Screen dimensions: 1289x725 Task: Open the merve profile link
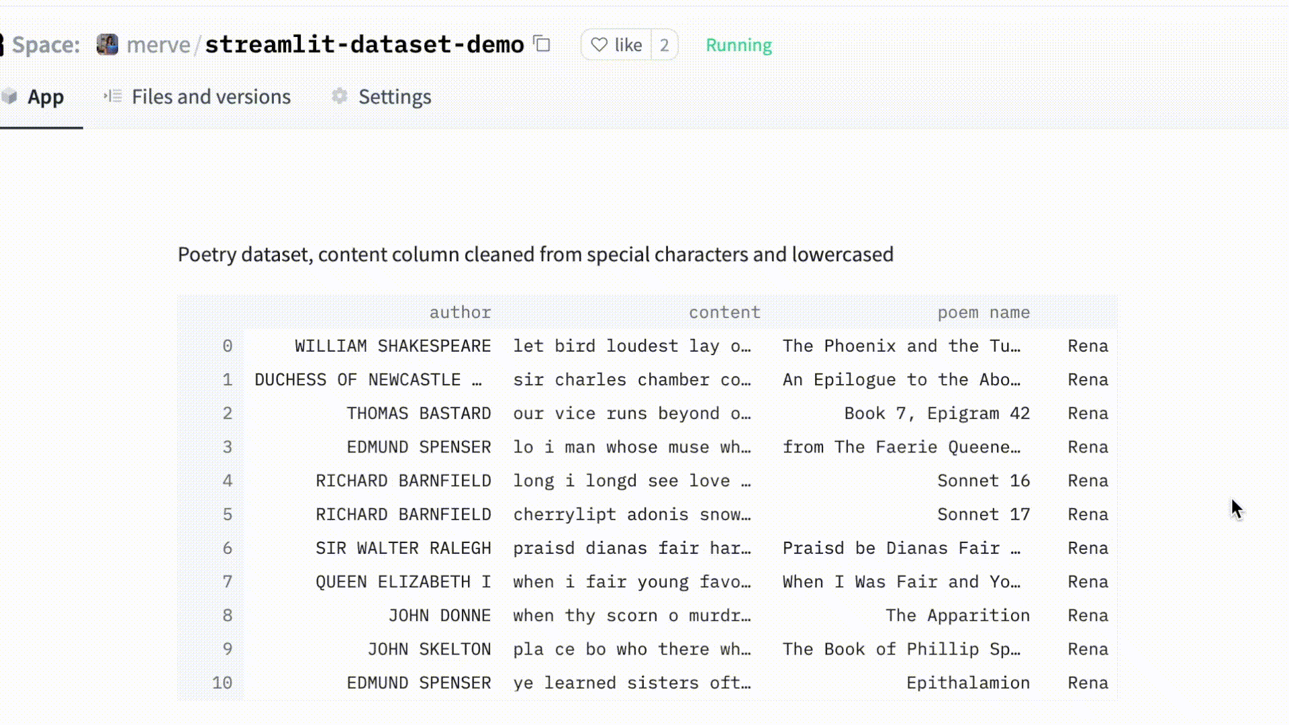tap(158, 44)
